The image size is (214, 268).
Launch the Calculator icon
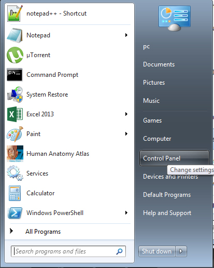pyautogui.click(x=15, y=193)
